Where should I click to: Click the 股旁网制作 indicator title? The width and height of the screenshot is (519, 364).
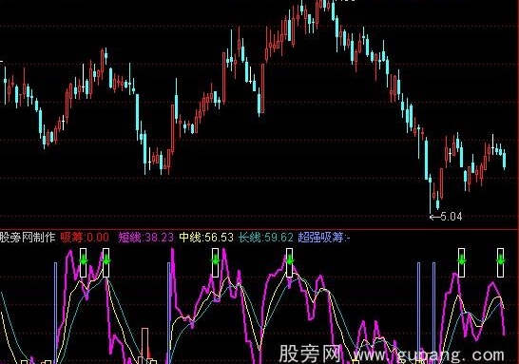[28, 238]
